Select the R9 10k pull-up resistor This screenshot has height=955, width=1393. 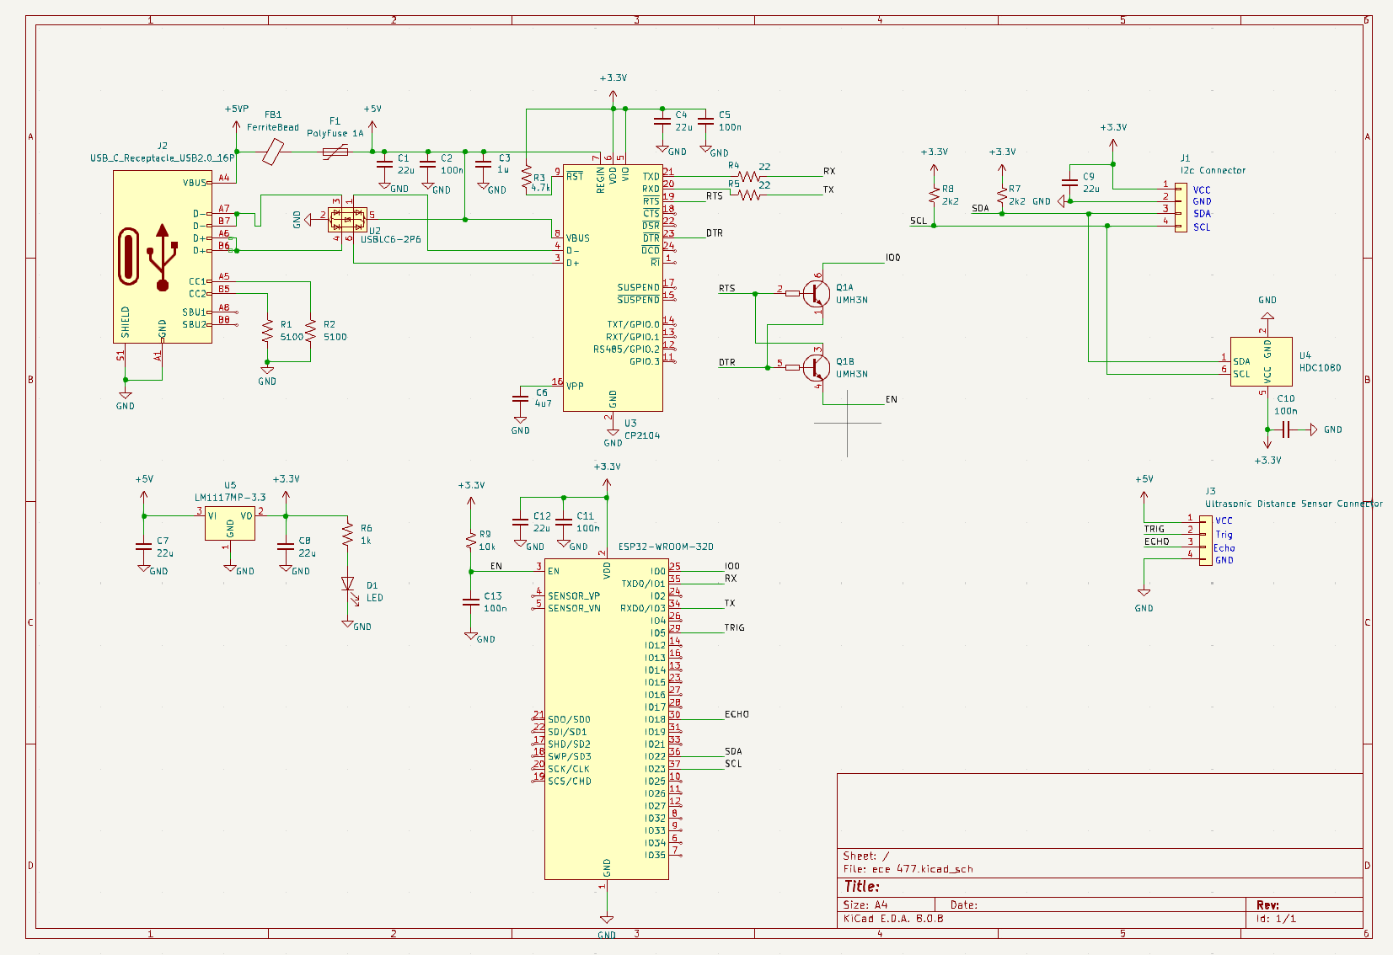[471, 540]
